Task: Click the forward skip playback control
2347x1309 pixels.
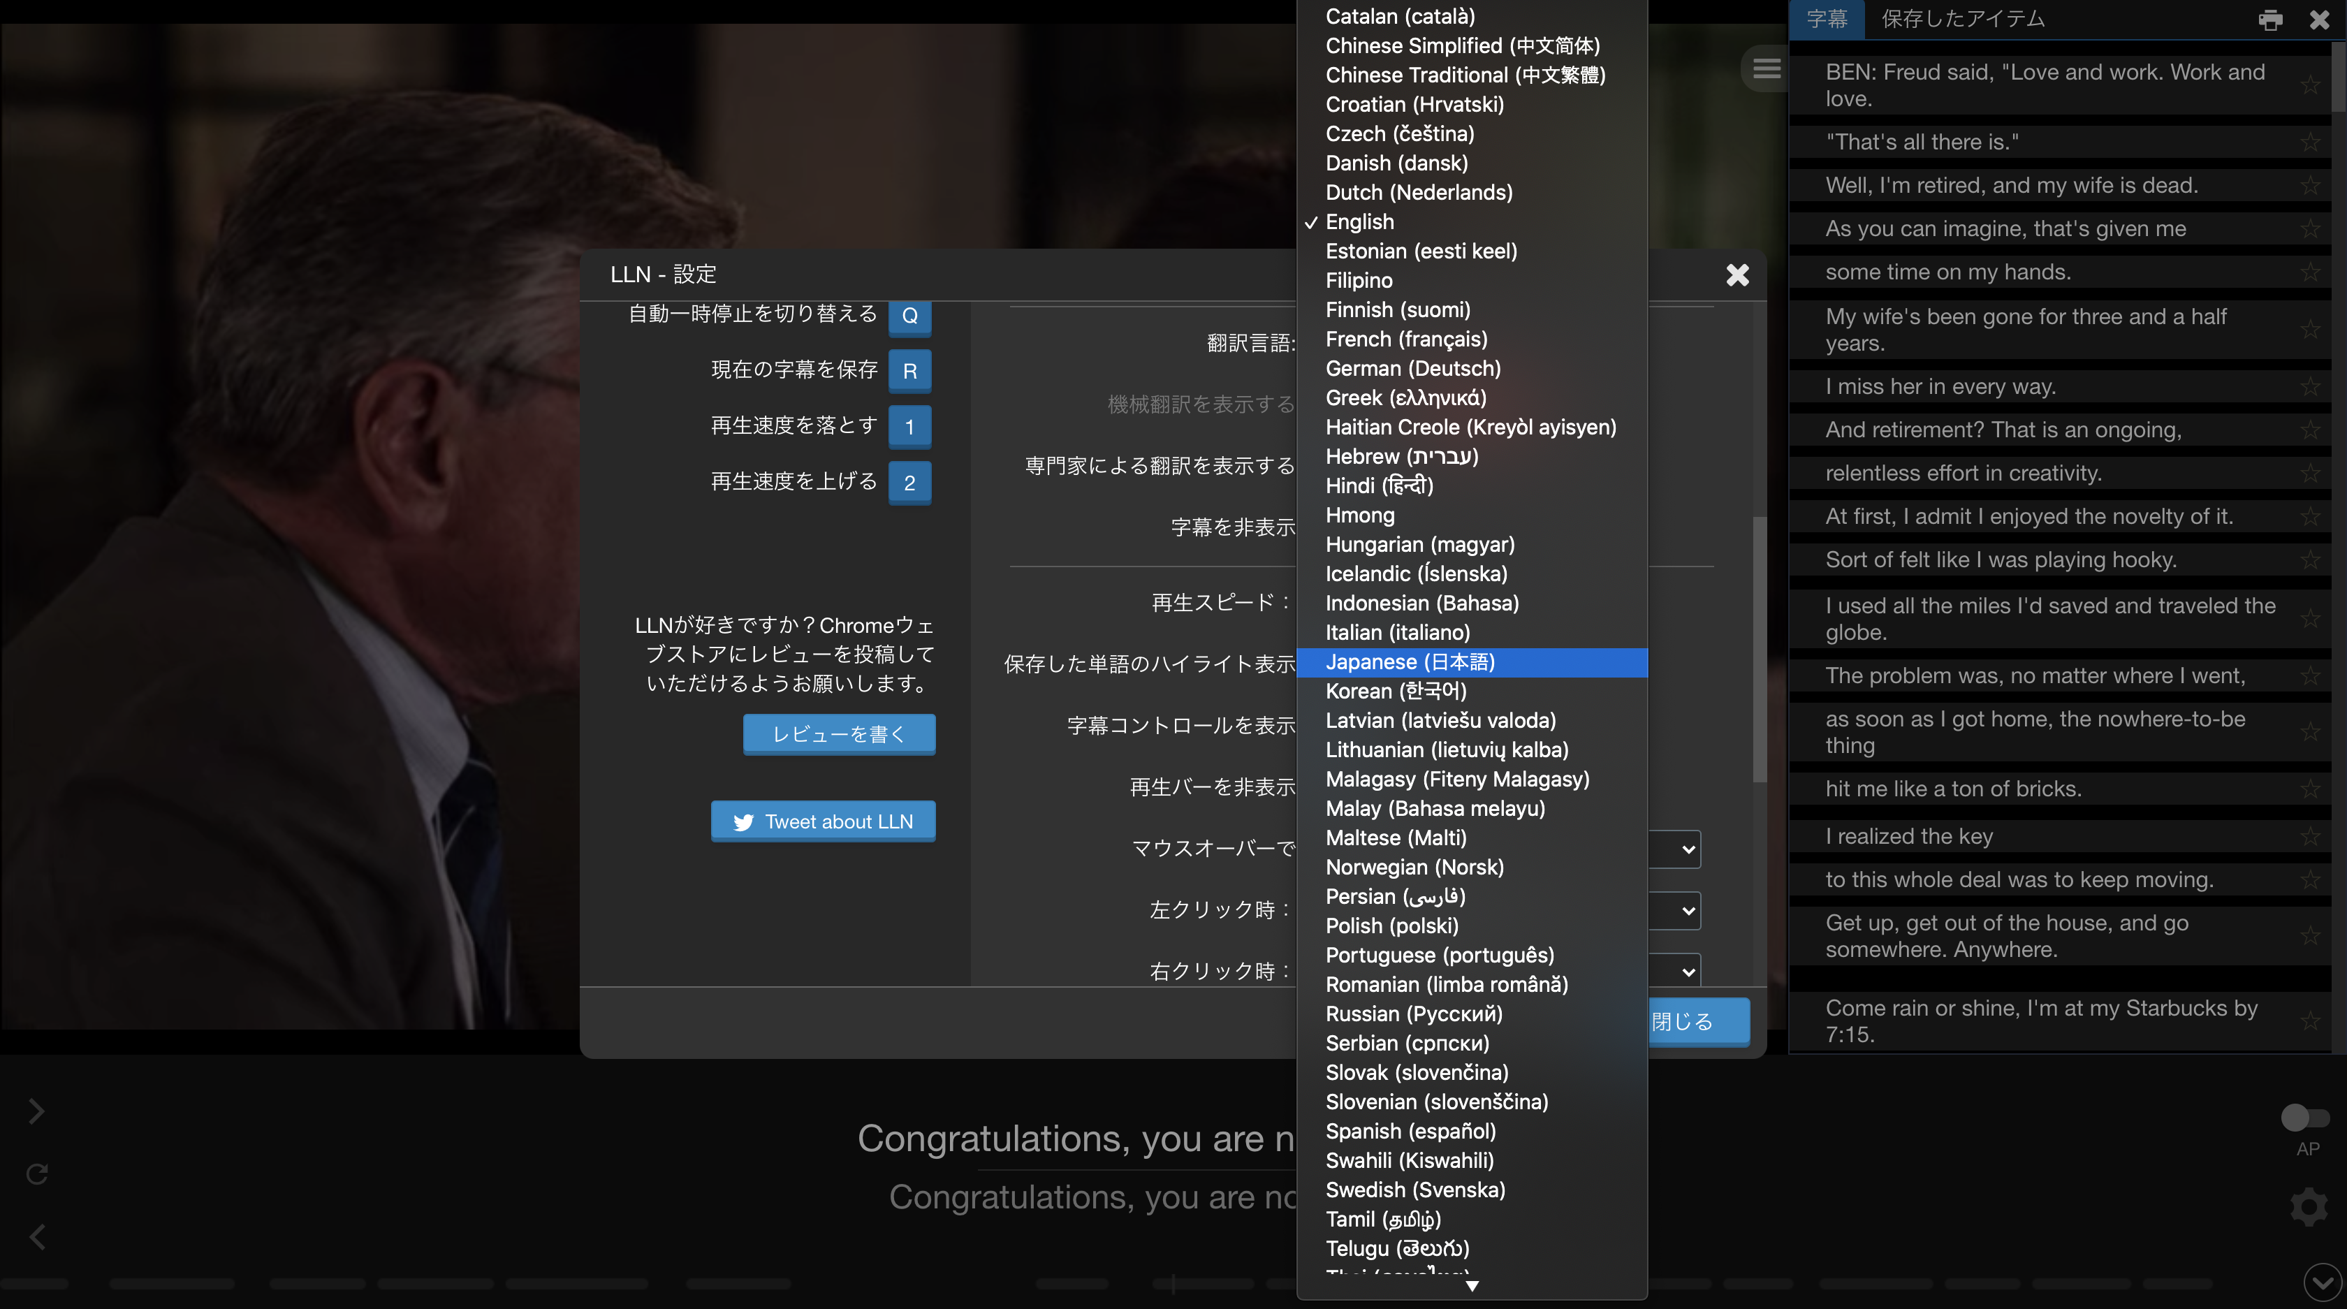Action: tap(34, 1109)
